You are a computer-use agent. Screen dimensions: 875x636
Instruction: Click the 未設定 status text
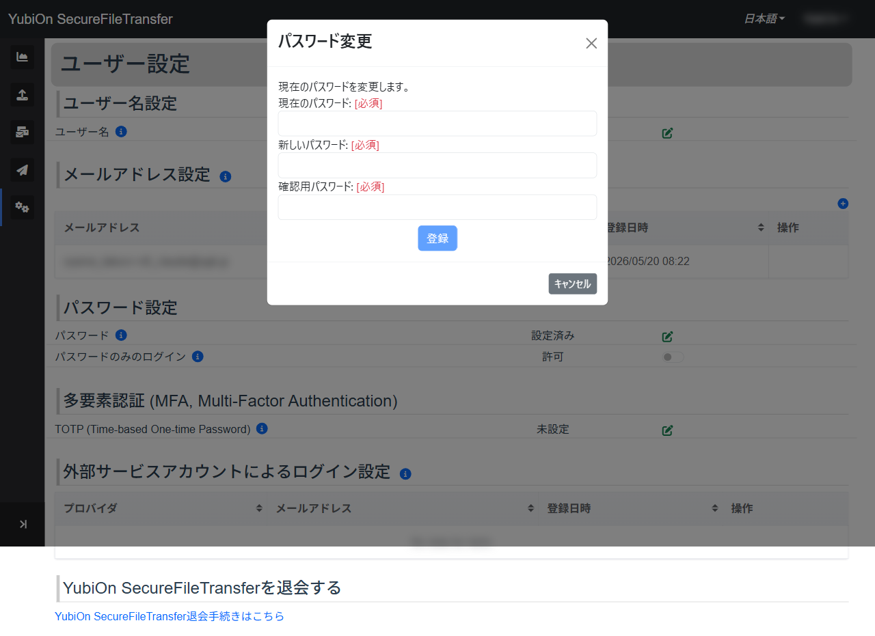pos(553,430)
